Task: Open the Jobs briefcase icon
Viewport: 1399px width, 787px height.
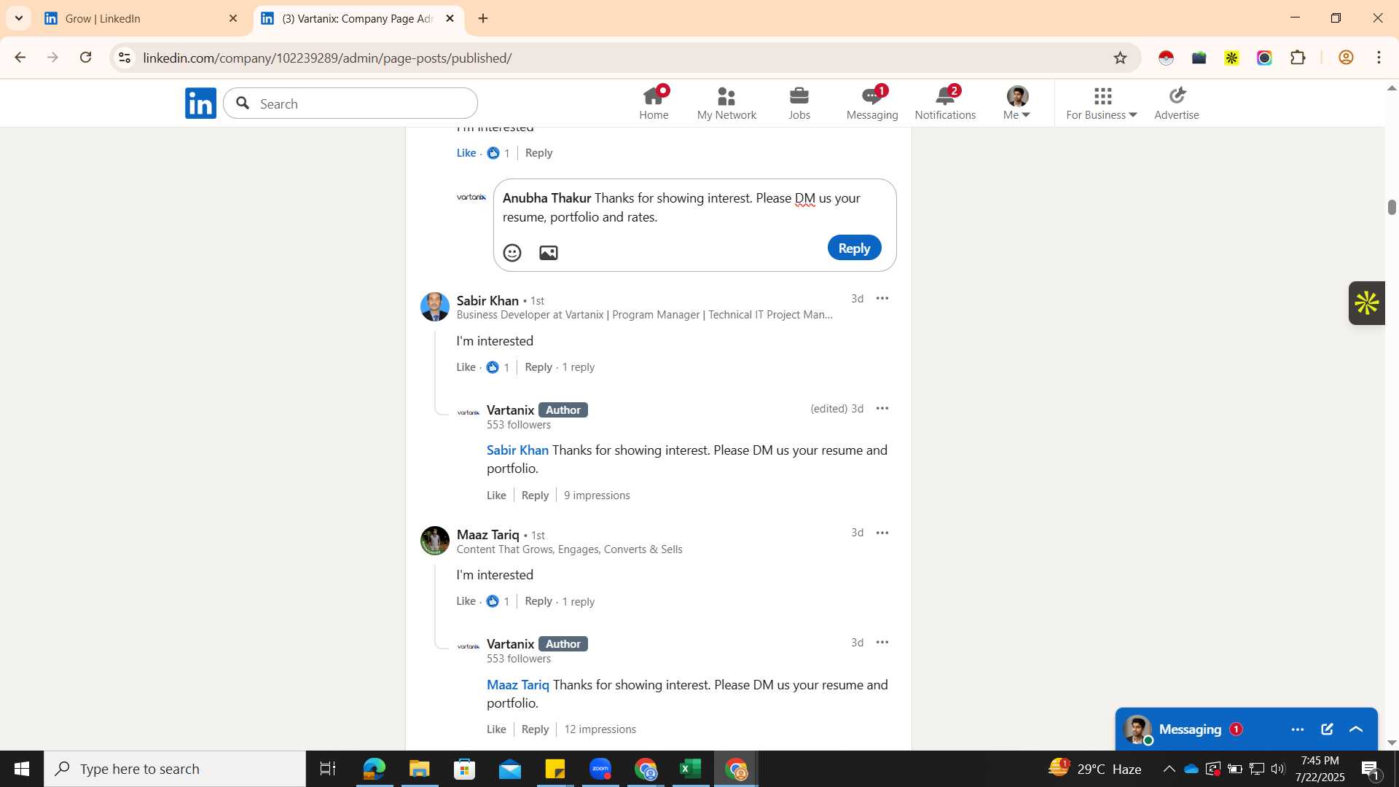Action: 799,96
